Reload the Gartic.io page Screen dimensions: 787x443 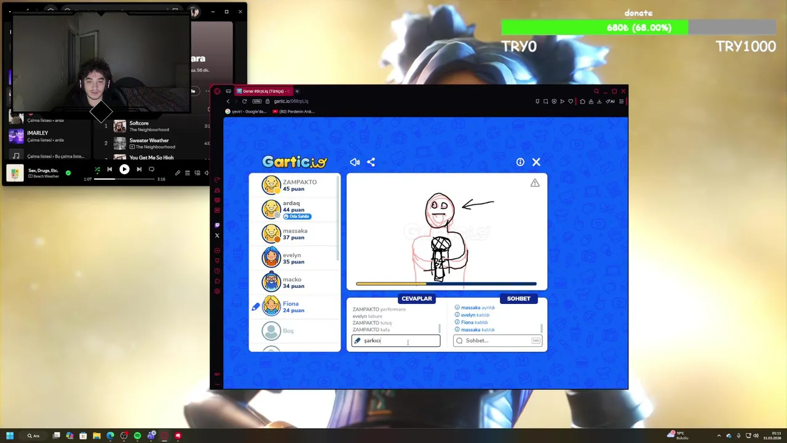tap(244, 101)
